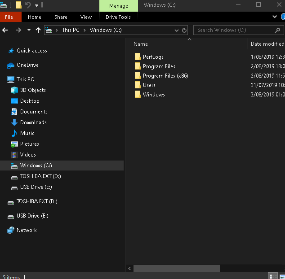Open the Help button
285x279 pixels.
coord(283,17)
